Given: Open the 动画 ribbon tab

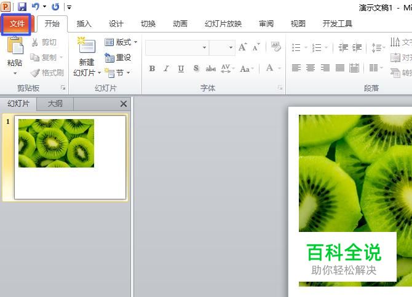Looking at the screenshot, I should [x=180, y=24].
